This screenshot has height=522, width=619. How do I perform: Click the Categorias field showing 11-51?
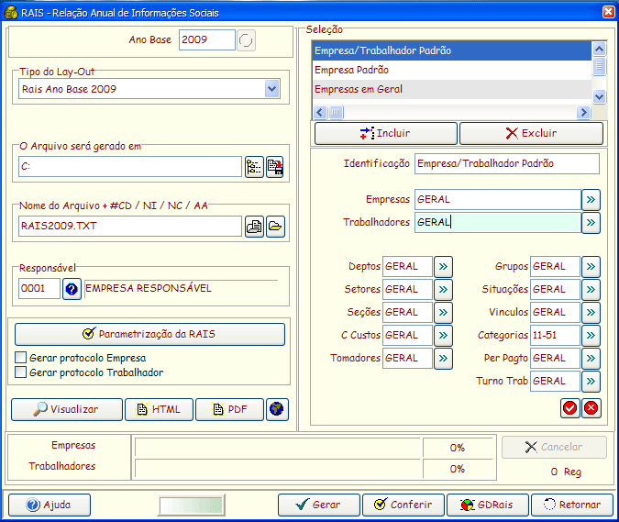[x=555, y=336]
